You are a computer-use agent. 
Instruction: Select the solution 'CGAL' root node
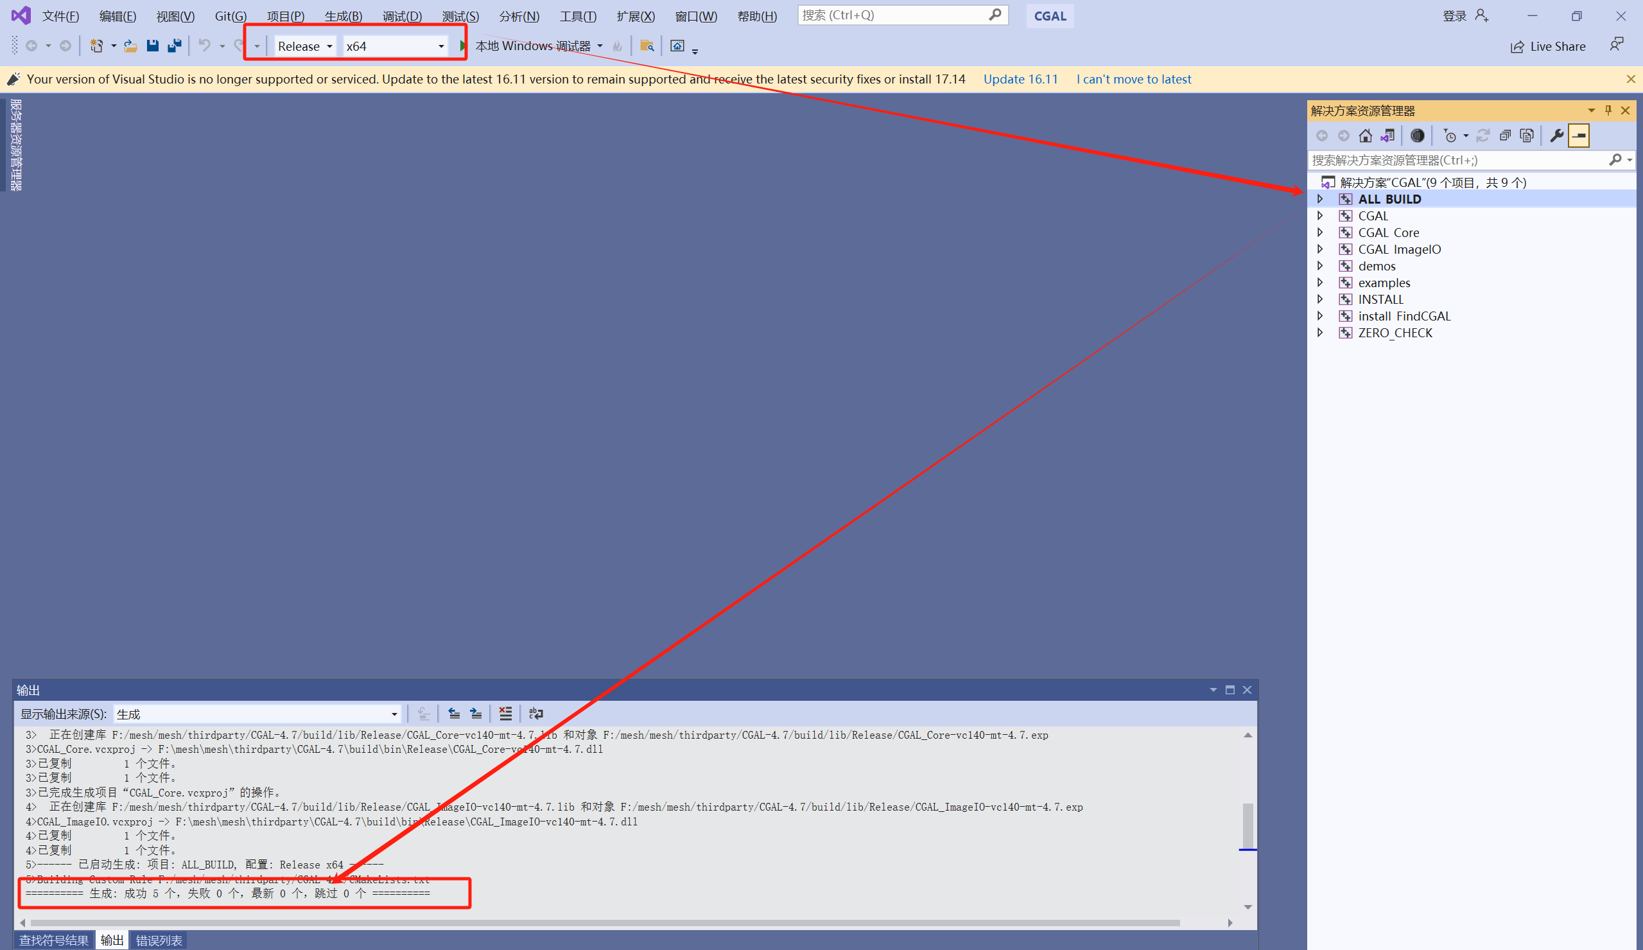click(x=1433, y=182)
